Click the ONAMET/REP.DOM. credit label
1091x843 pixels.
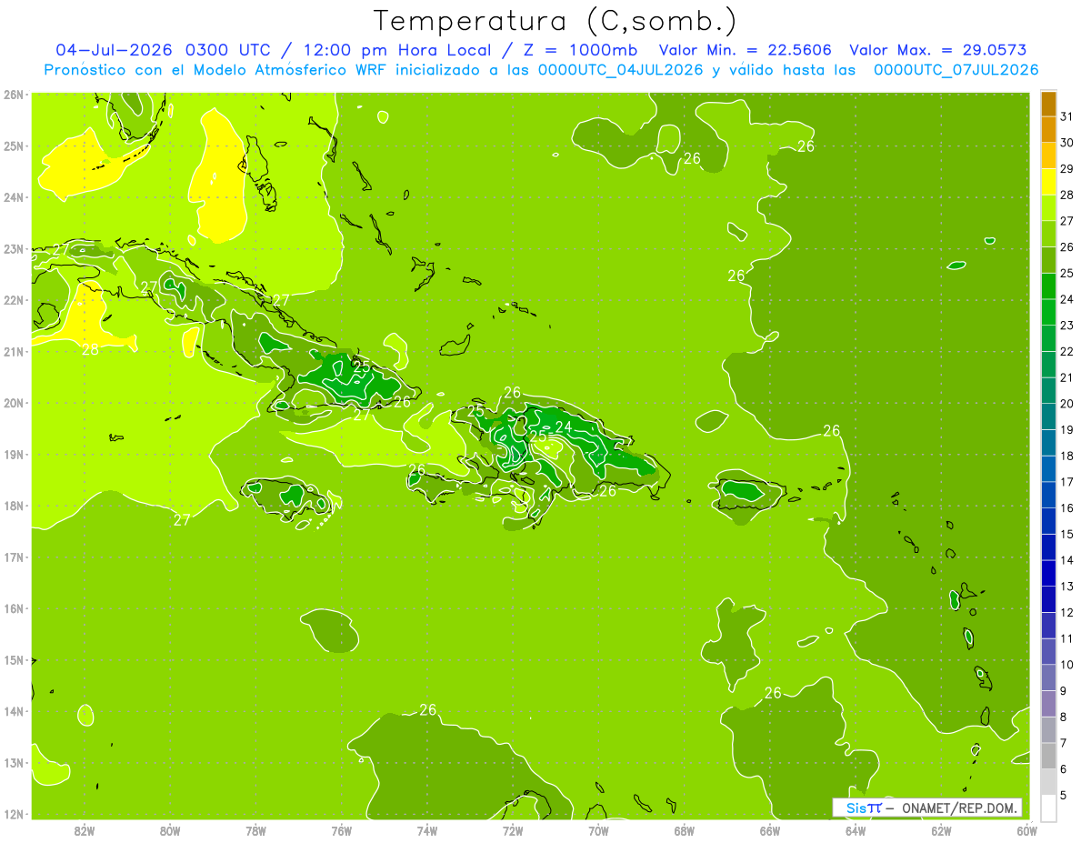coord(958,808)
